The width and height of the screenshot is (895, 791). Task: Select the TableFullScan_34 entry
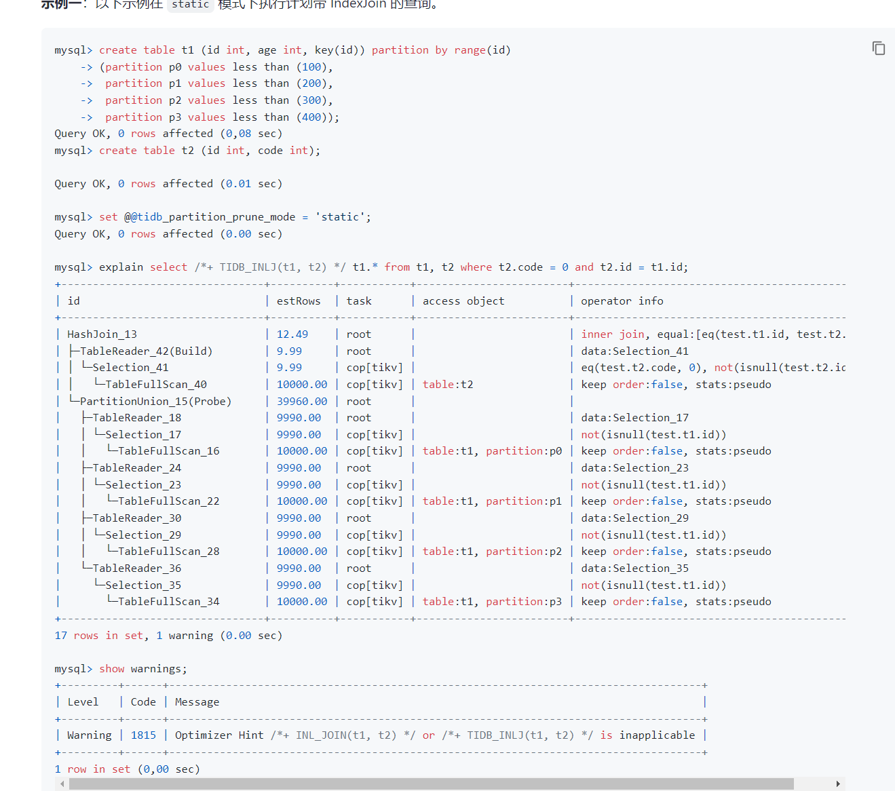coord(168,602)
